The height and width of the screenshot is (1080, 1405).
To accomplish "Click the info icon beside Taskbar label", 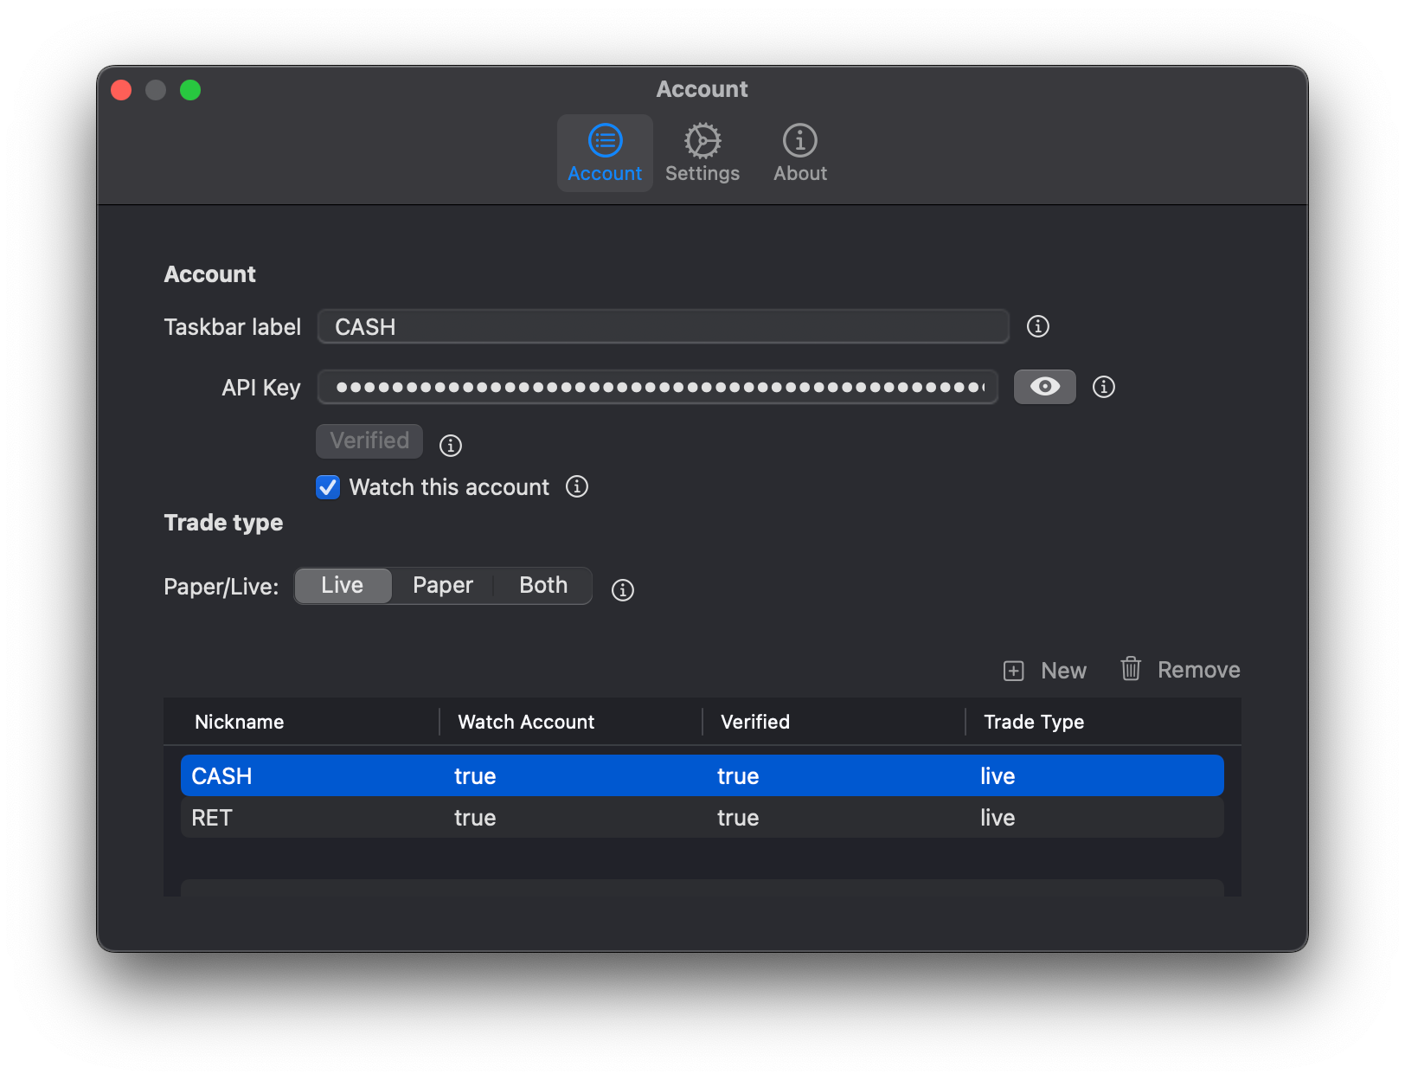I will [x=1037, y=326].
